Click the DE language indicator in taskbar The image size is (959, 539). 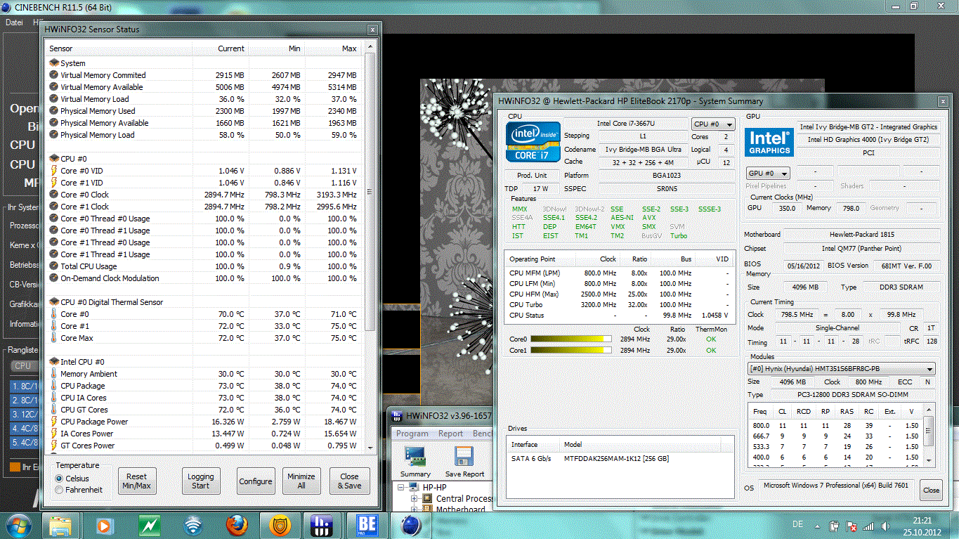click(x=797, y=525)
